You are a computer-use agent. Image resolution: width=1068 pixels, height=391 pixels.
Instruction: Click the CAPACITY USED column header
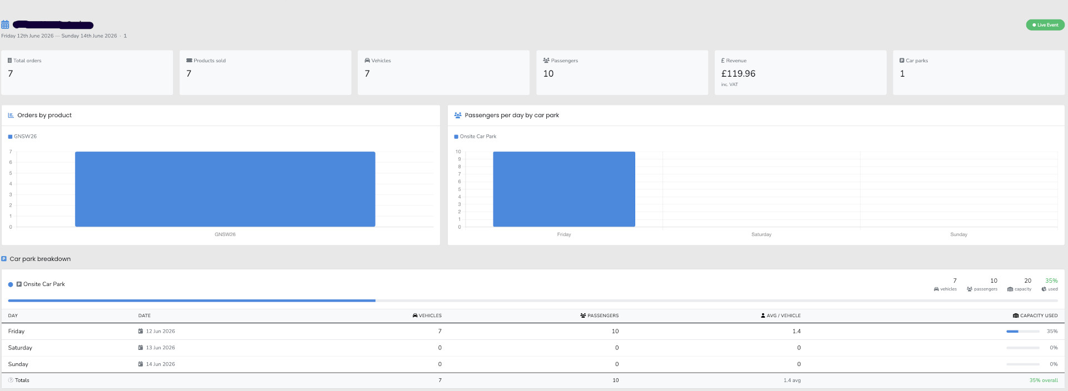pos(1035,315)
